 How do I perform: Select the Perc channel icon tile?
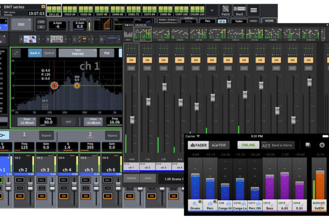(x=210, y=205)
